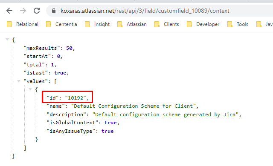Select the "isGlobalContext" key

click(x=73, y=123)
